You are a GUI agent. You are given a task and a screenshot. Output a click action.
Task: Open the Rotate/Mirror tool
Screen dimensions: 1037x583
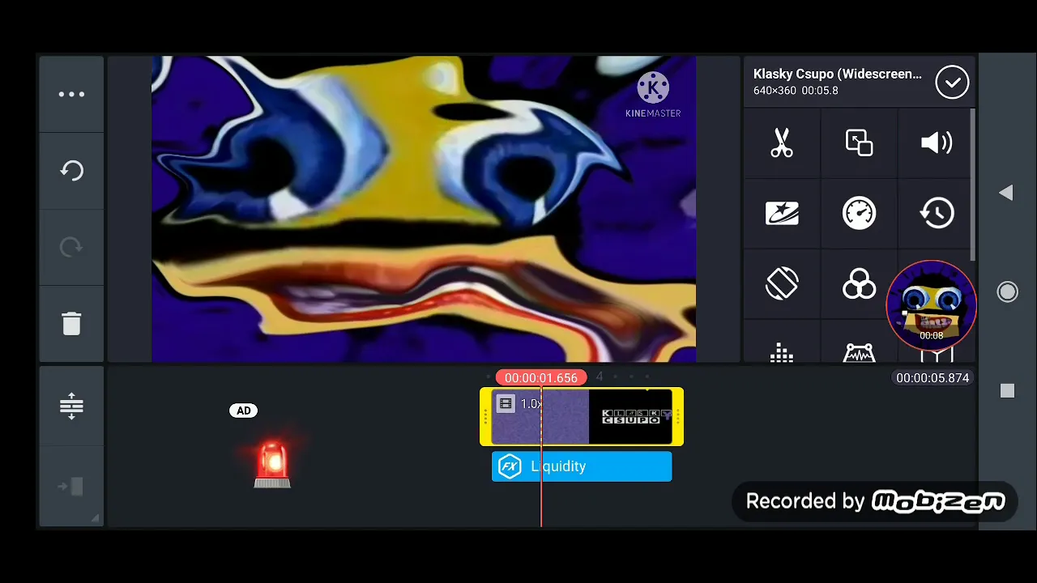coord(782,284)
